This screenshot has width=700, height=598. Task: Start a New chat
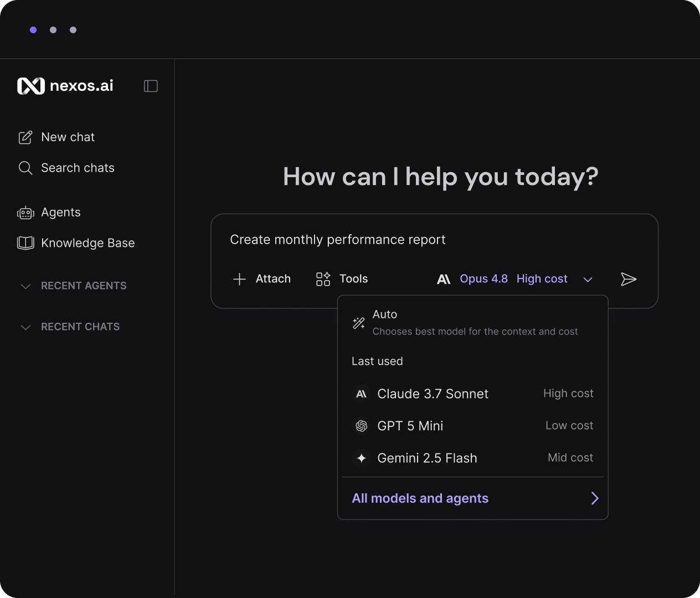pyautogui.click(x=56, y=137)
